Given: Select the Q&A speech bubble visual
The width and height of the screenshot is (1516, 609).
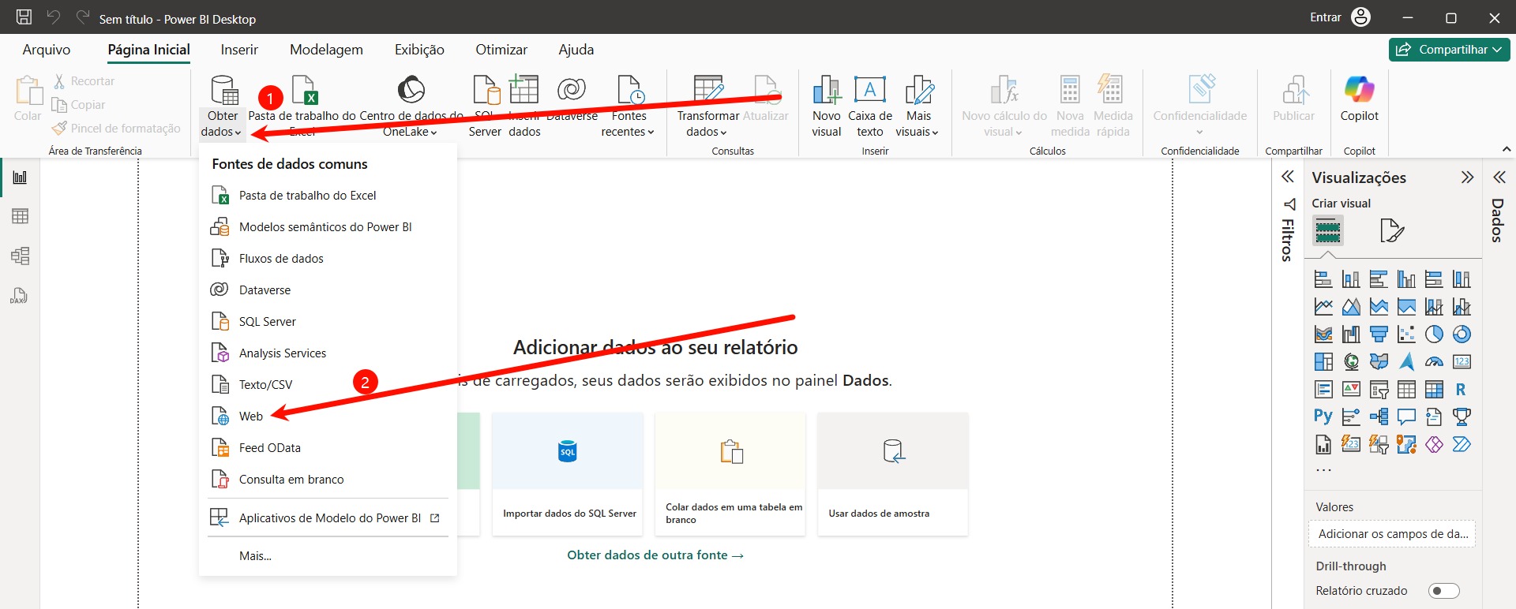Looking at the screenshot, I should click(1406, 417).
